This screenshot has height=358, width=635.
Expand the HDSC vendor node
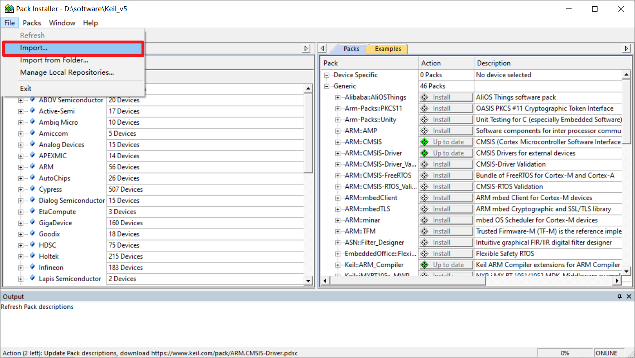click(x=21, y=245)
